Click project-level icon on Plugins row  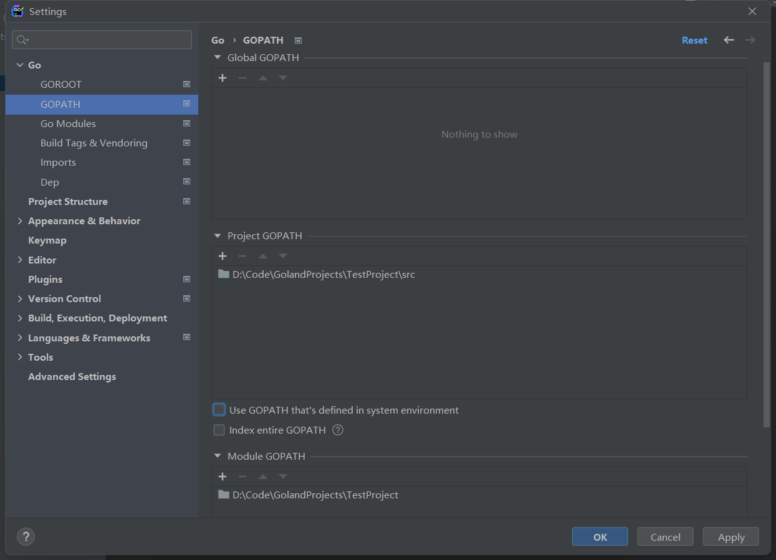pyautogui.click(x=186, y=279)
